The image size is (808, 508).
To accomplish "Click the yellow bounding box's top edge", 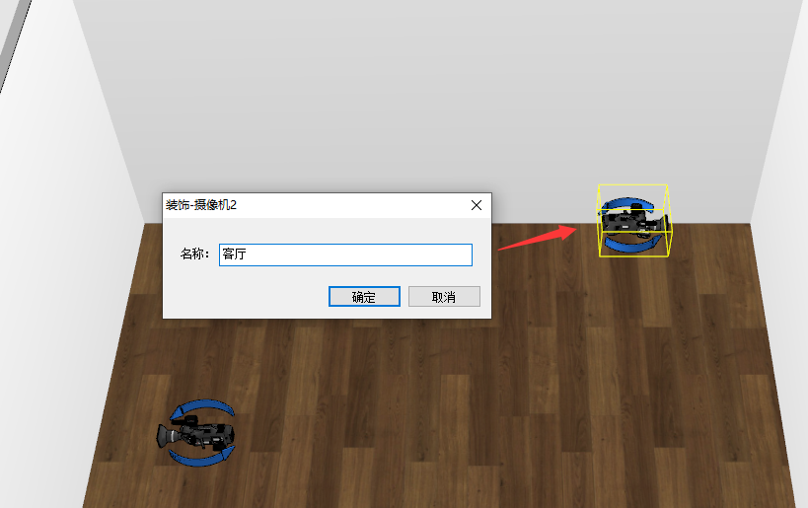I will coord(632,185).
